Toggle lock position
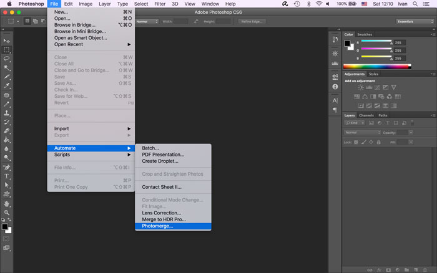Viewport: 437px width, 273px height. (371, 142)
